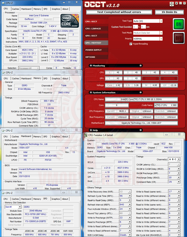
Task: Open the POWER SUPPLY test tab
Action: tap(96, 50)
